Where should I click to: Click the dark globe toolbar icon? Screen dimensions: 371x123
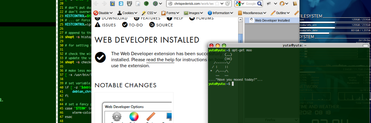click(155, 4)
